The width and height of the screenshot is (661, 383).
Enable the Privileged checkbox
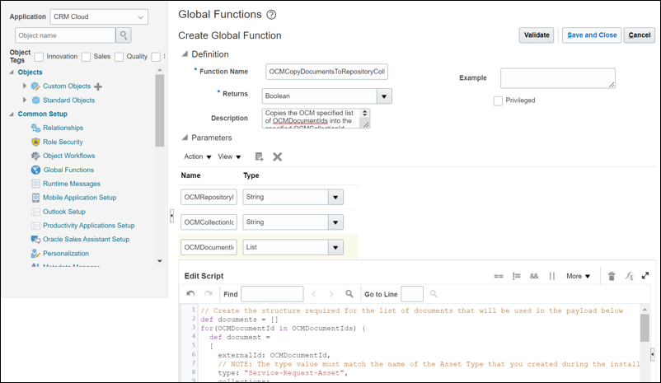(x=498, y=100)
